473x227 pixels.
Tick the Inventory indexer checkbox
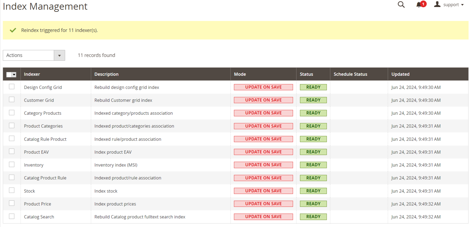point(12,164)
